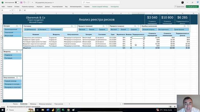Viewport: 200px width, 112px height.
Task: Select Финансовый in Категория slicer
Action: pyautogui.click(x=12, y=35)
